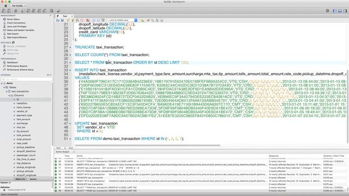
Task: Switch to Session tab
Action: [33, 179]
